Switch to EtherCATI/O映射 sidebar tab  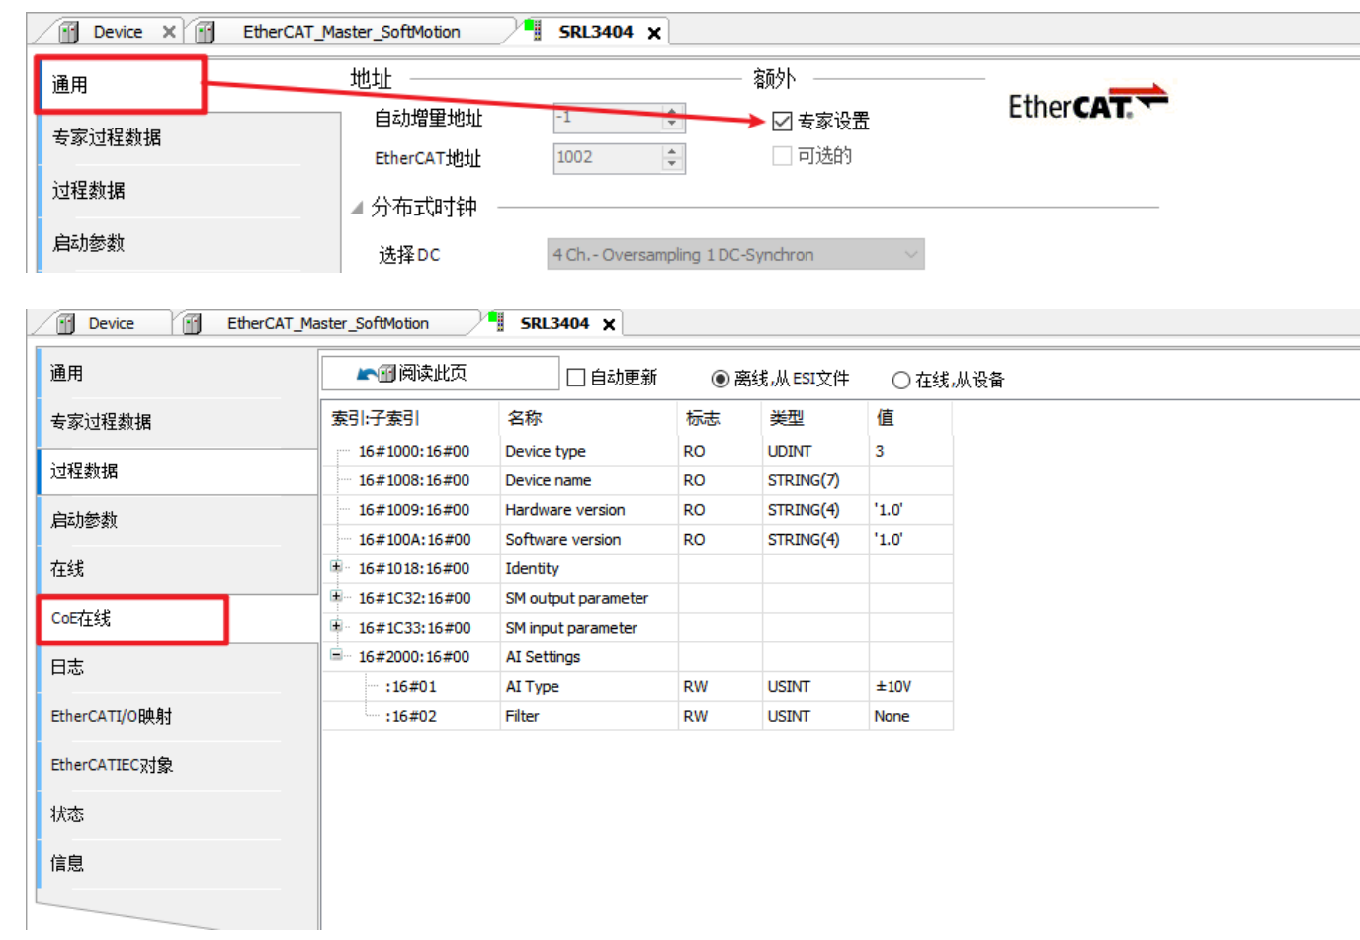click(112, 717)
